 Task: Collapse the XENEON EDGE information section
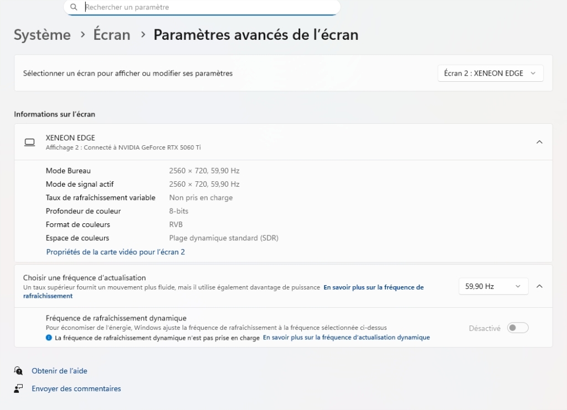pyautogui.click(x=539, y=142)
